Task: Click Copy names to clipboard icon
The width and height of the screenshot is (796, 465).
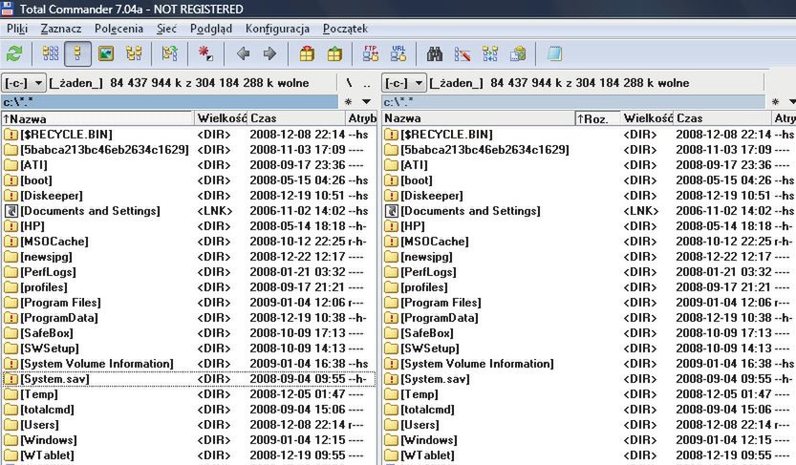Action: pos(518,53)
